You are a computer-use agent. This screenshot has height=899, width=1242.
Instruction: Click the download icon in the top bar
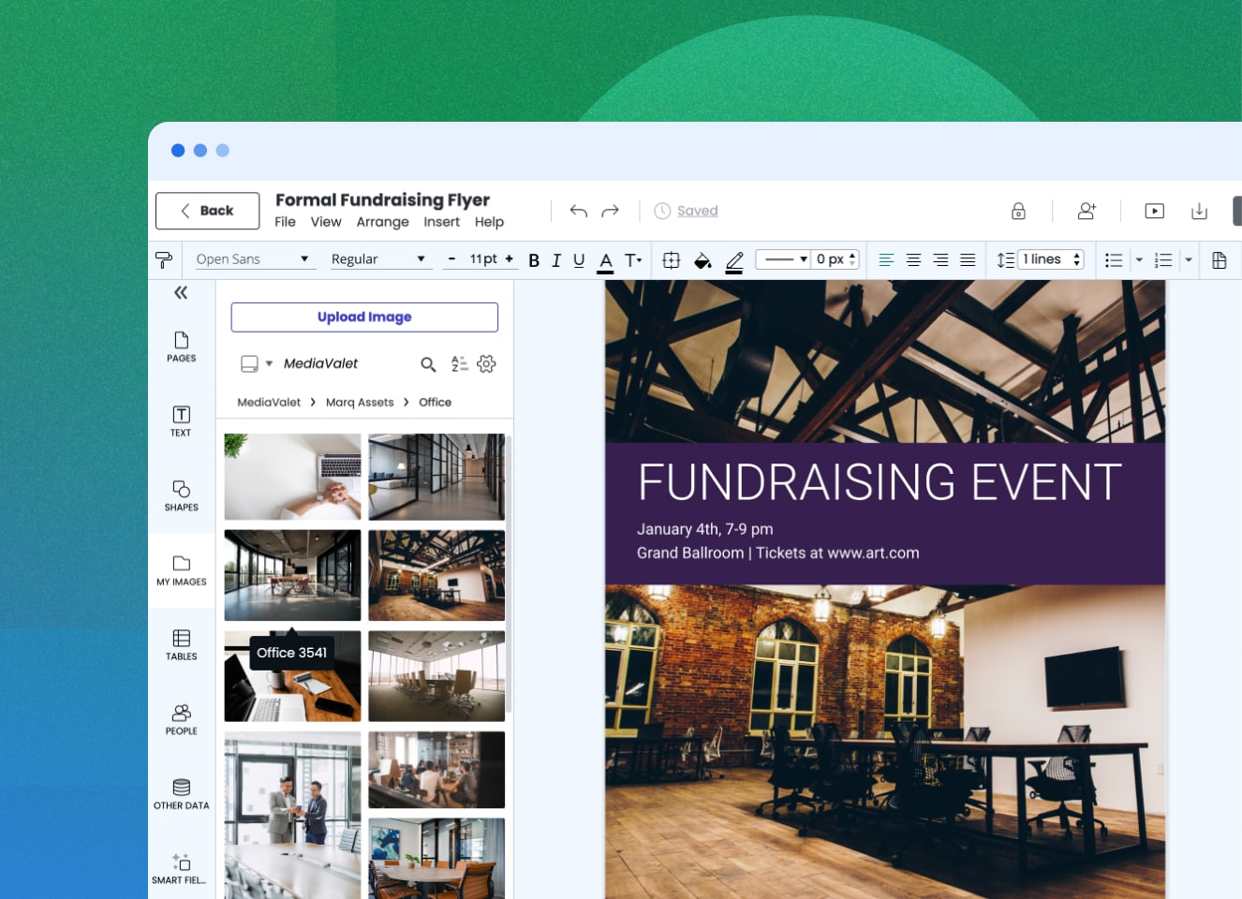(x=1200, y=211)
